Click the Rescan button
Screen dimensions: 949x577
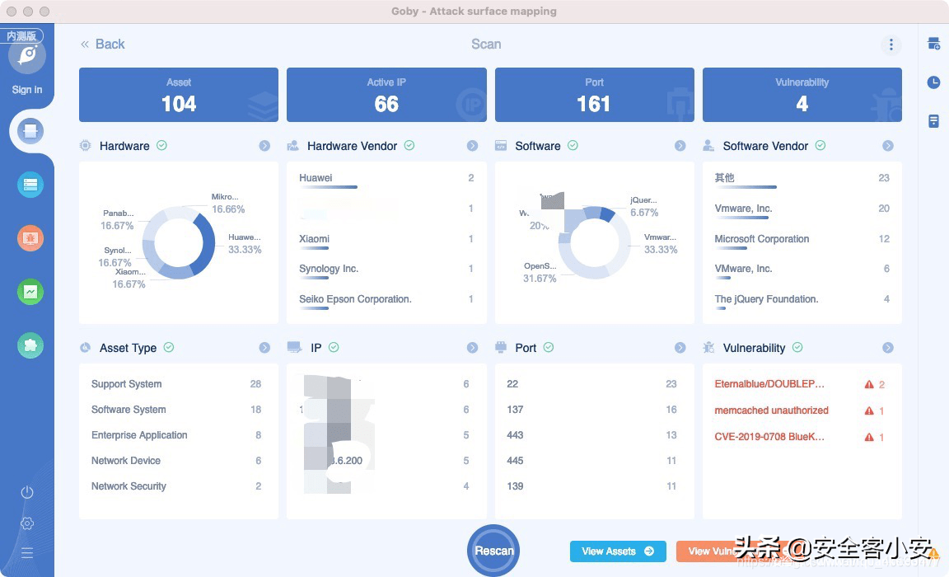click(x=493, y=551)
